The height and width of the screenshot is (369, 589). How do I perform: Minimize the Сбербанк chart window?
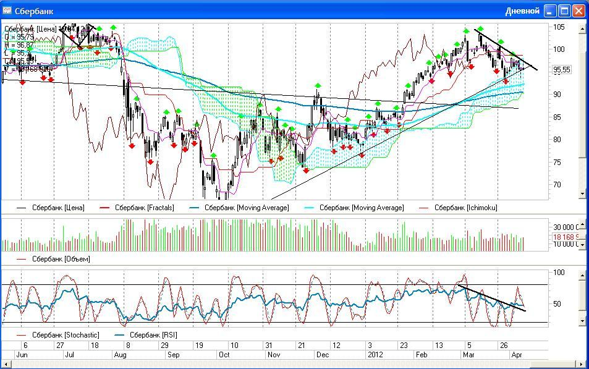(x=550, y=11)
